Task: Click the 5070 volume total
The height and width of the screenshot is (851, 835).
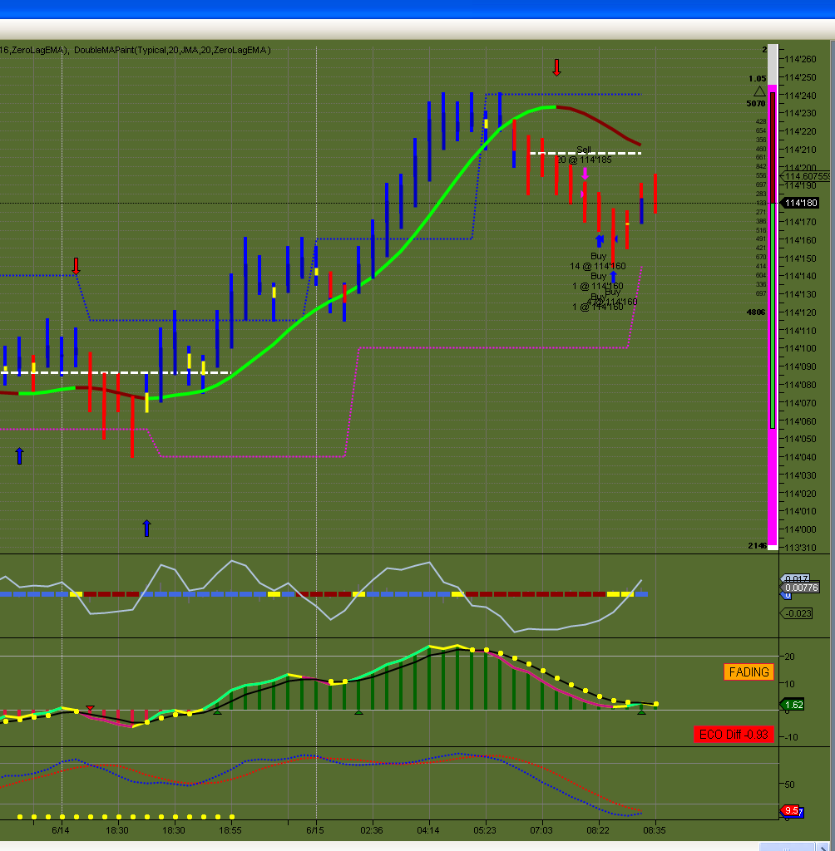Action: [x=756, y=103]
